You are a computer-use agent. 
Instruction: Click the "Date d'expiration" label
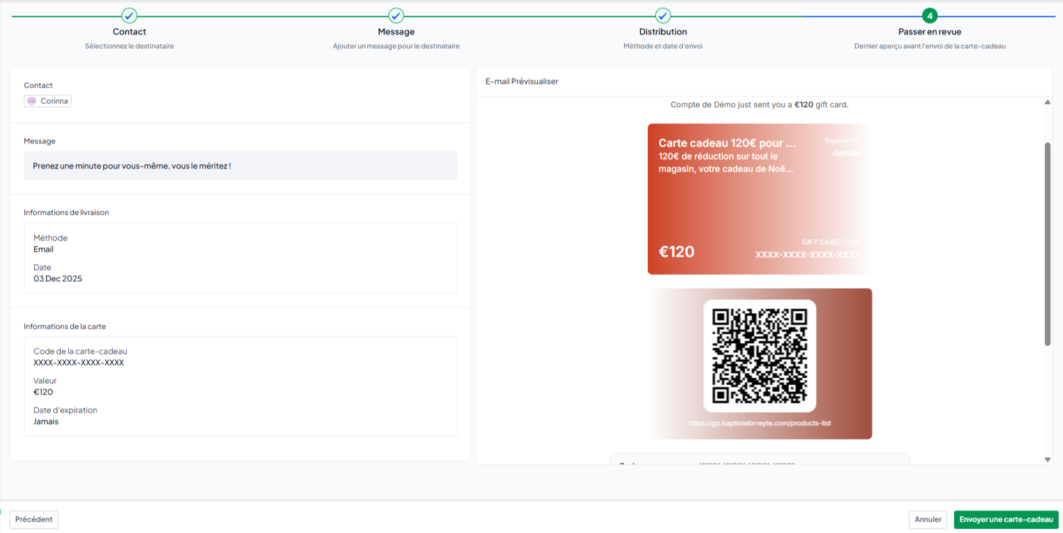click(x=65, y=410)
